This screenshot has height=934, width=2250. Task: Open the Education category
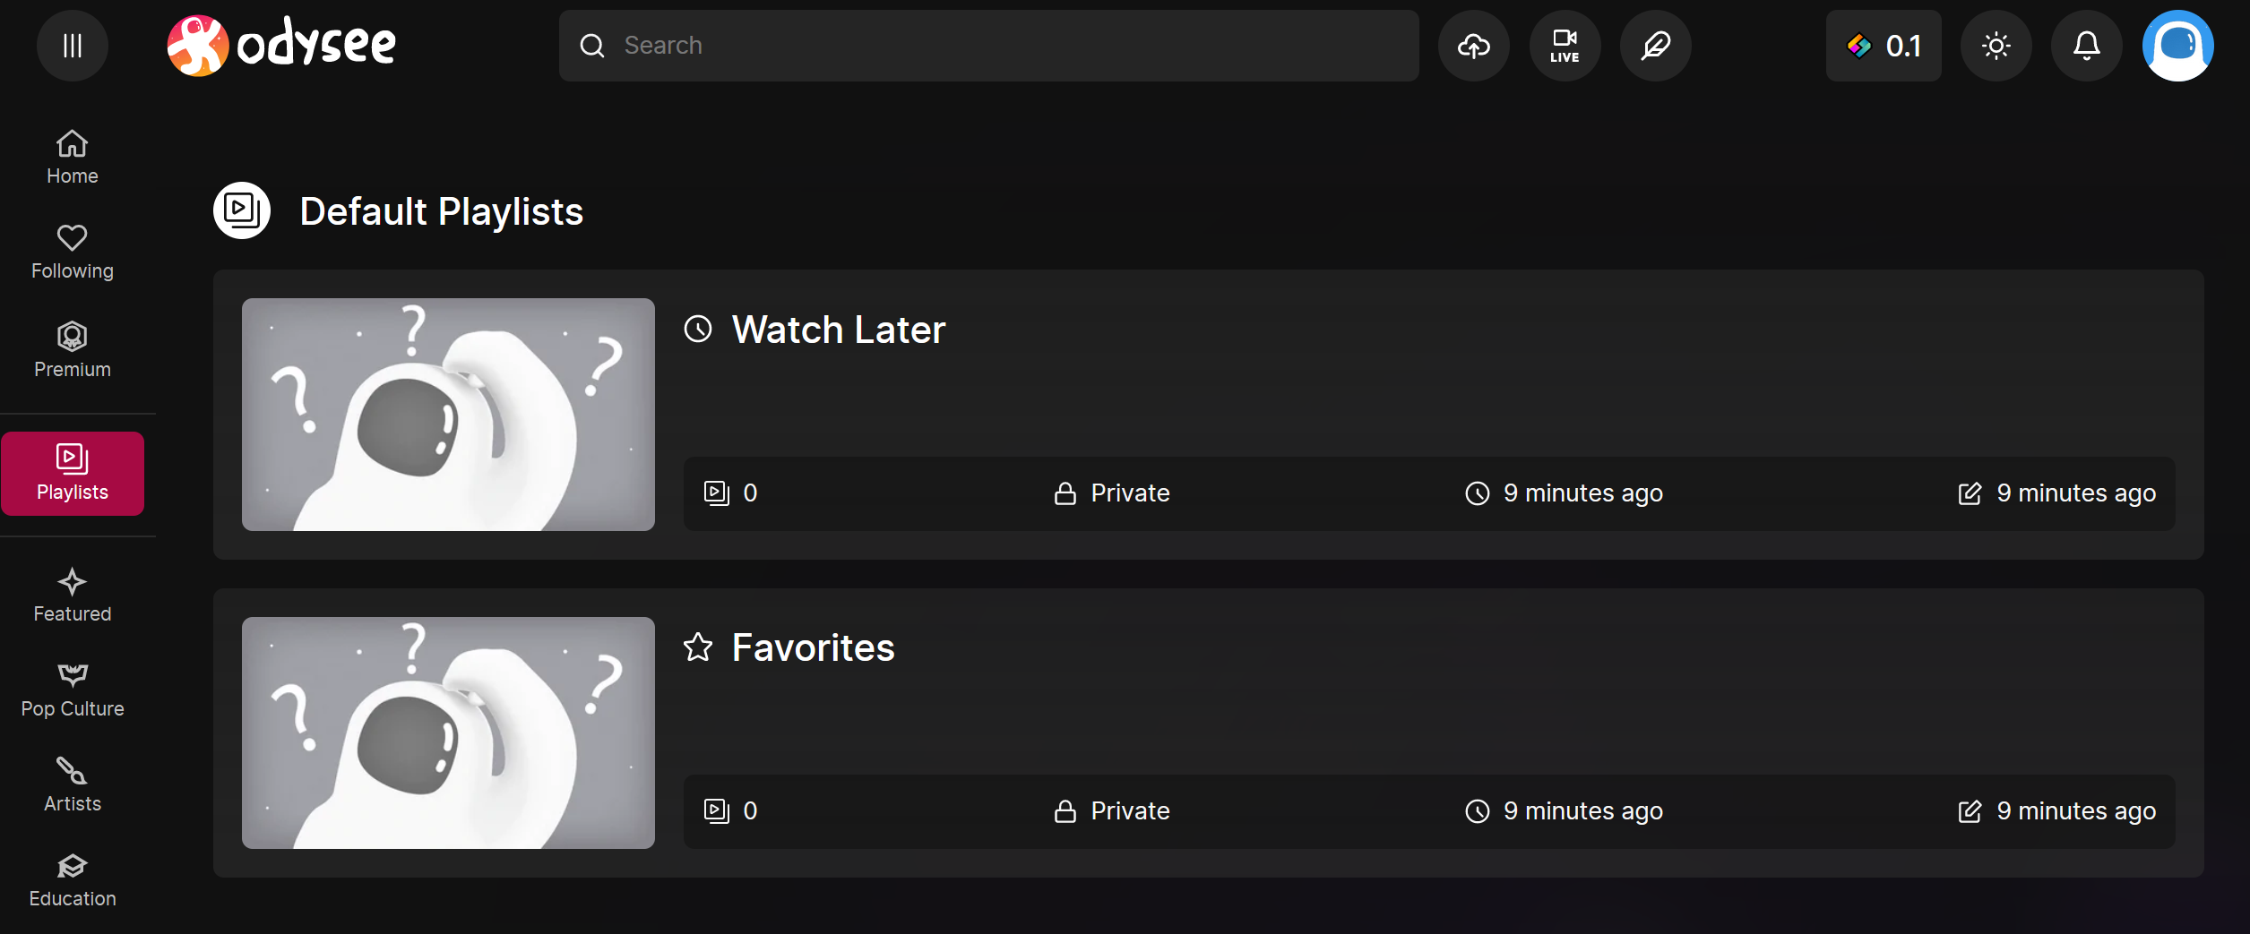point(73,880)
